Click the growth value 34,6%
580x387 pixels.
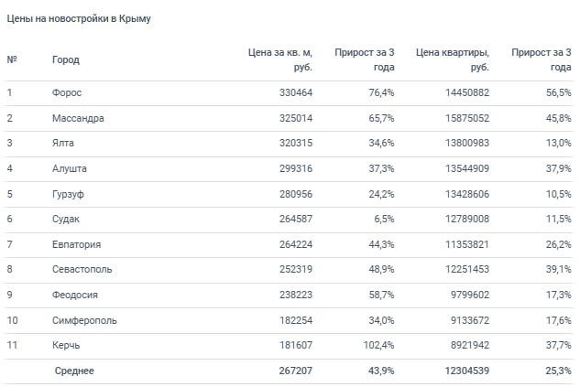point(382,144)
